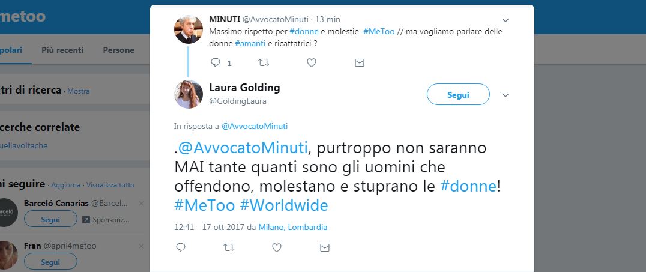Open Laura Golding's profile picture
The image size is (646, 272).
coord(189,94)
